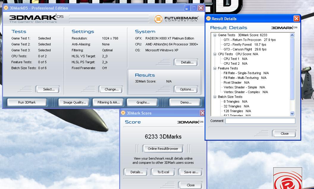Close the 3DMark Score dialog via Close button
This screenshot has height=189, width=314.
190,185
